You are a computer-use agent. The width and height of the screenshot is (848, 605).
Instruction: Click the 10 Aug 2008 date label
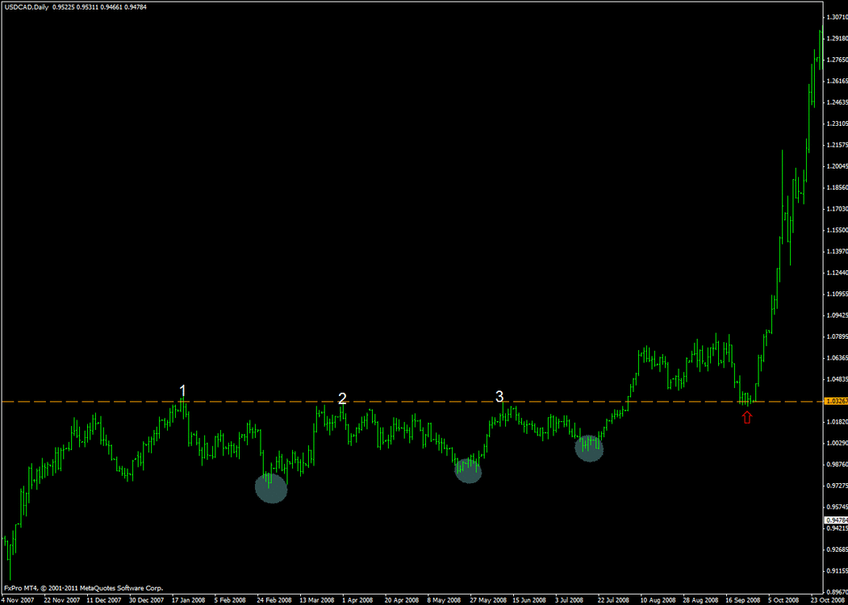point(658,600)
